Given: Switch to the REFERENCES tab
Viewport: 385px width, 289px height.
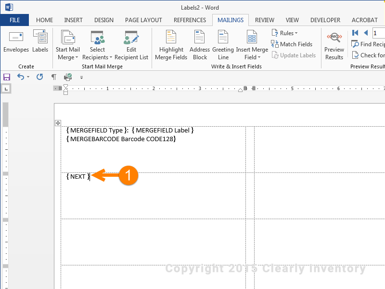Looking at the screenshot, I should pyautogui.click(x=190, y=20).
